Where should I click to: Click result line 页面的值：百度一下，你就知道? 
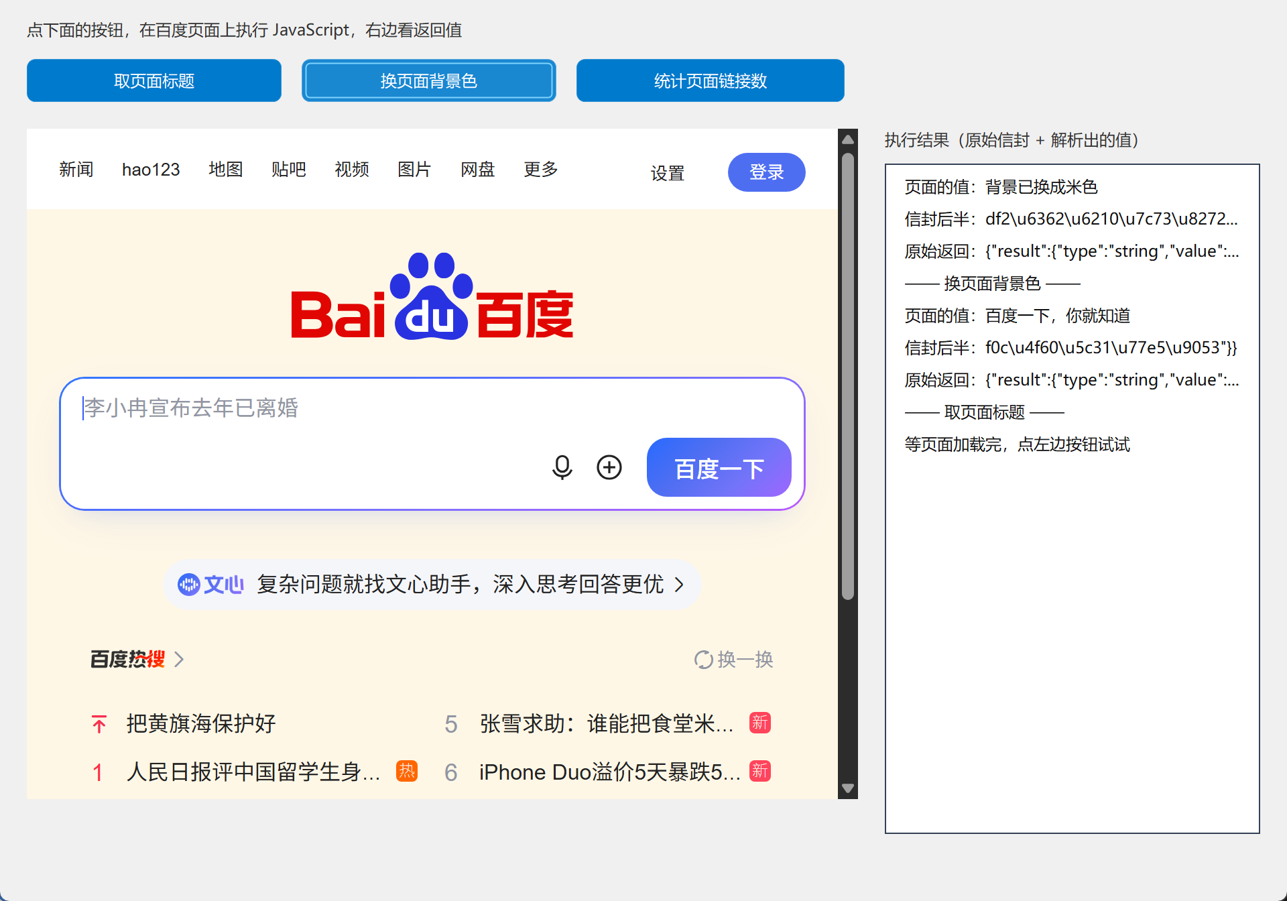coord(1017,316)
